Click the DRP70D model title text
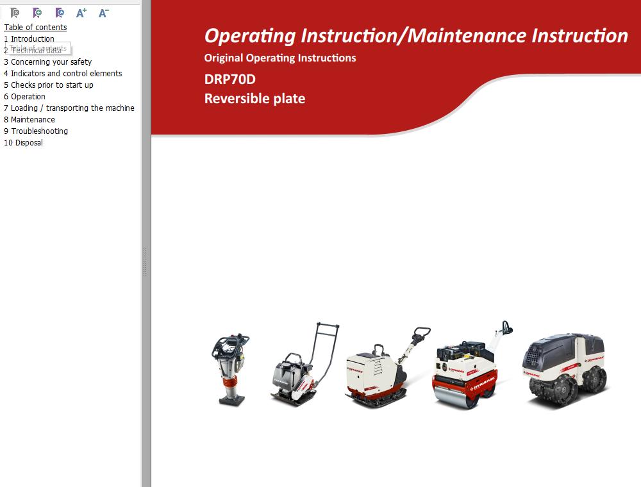641x487 pixels. pos(229,79)
